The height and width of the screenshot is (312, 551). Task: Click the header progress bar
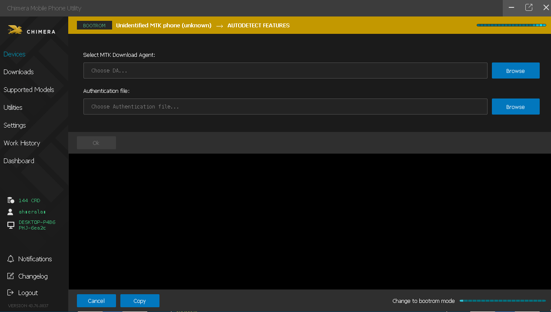click(511, 25)
